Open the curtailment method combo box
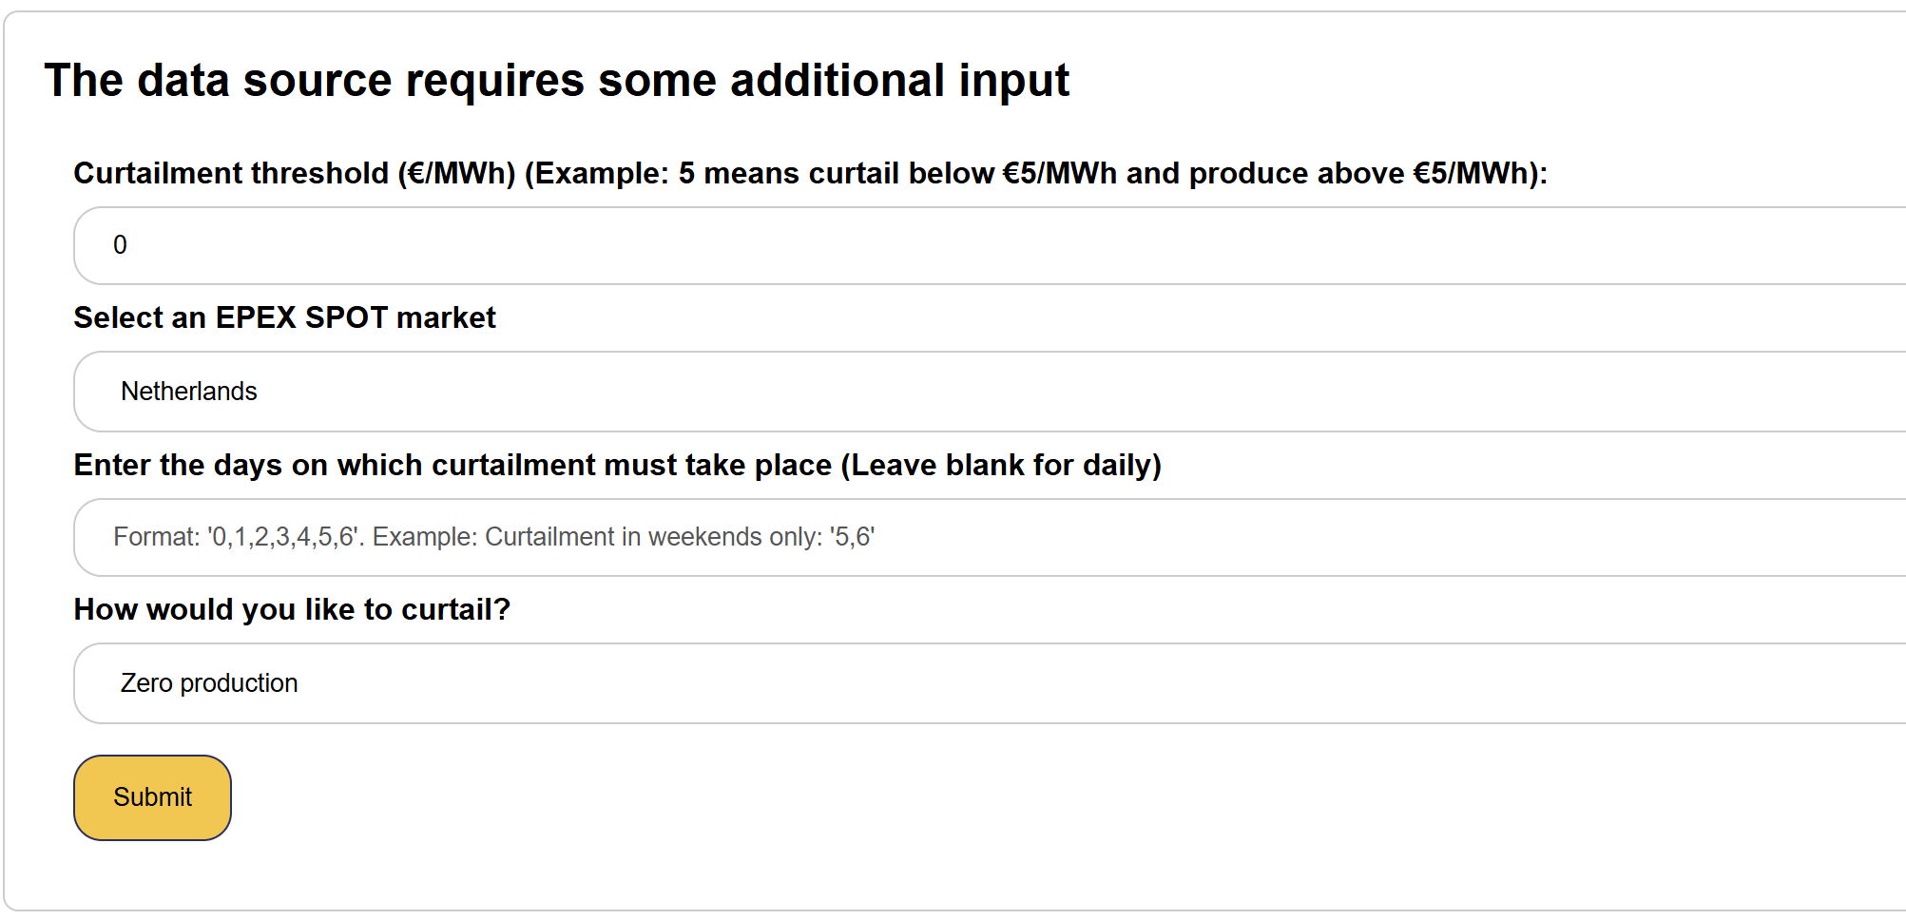The width and height of the screenshot is (1906, 920). point(989,683)
